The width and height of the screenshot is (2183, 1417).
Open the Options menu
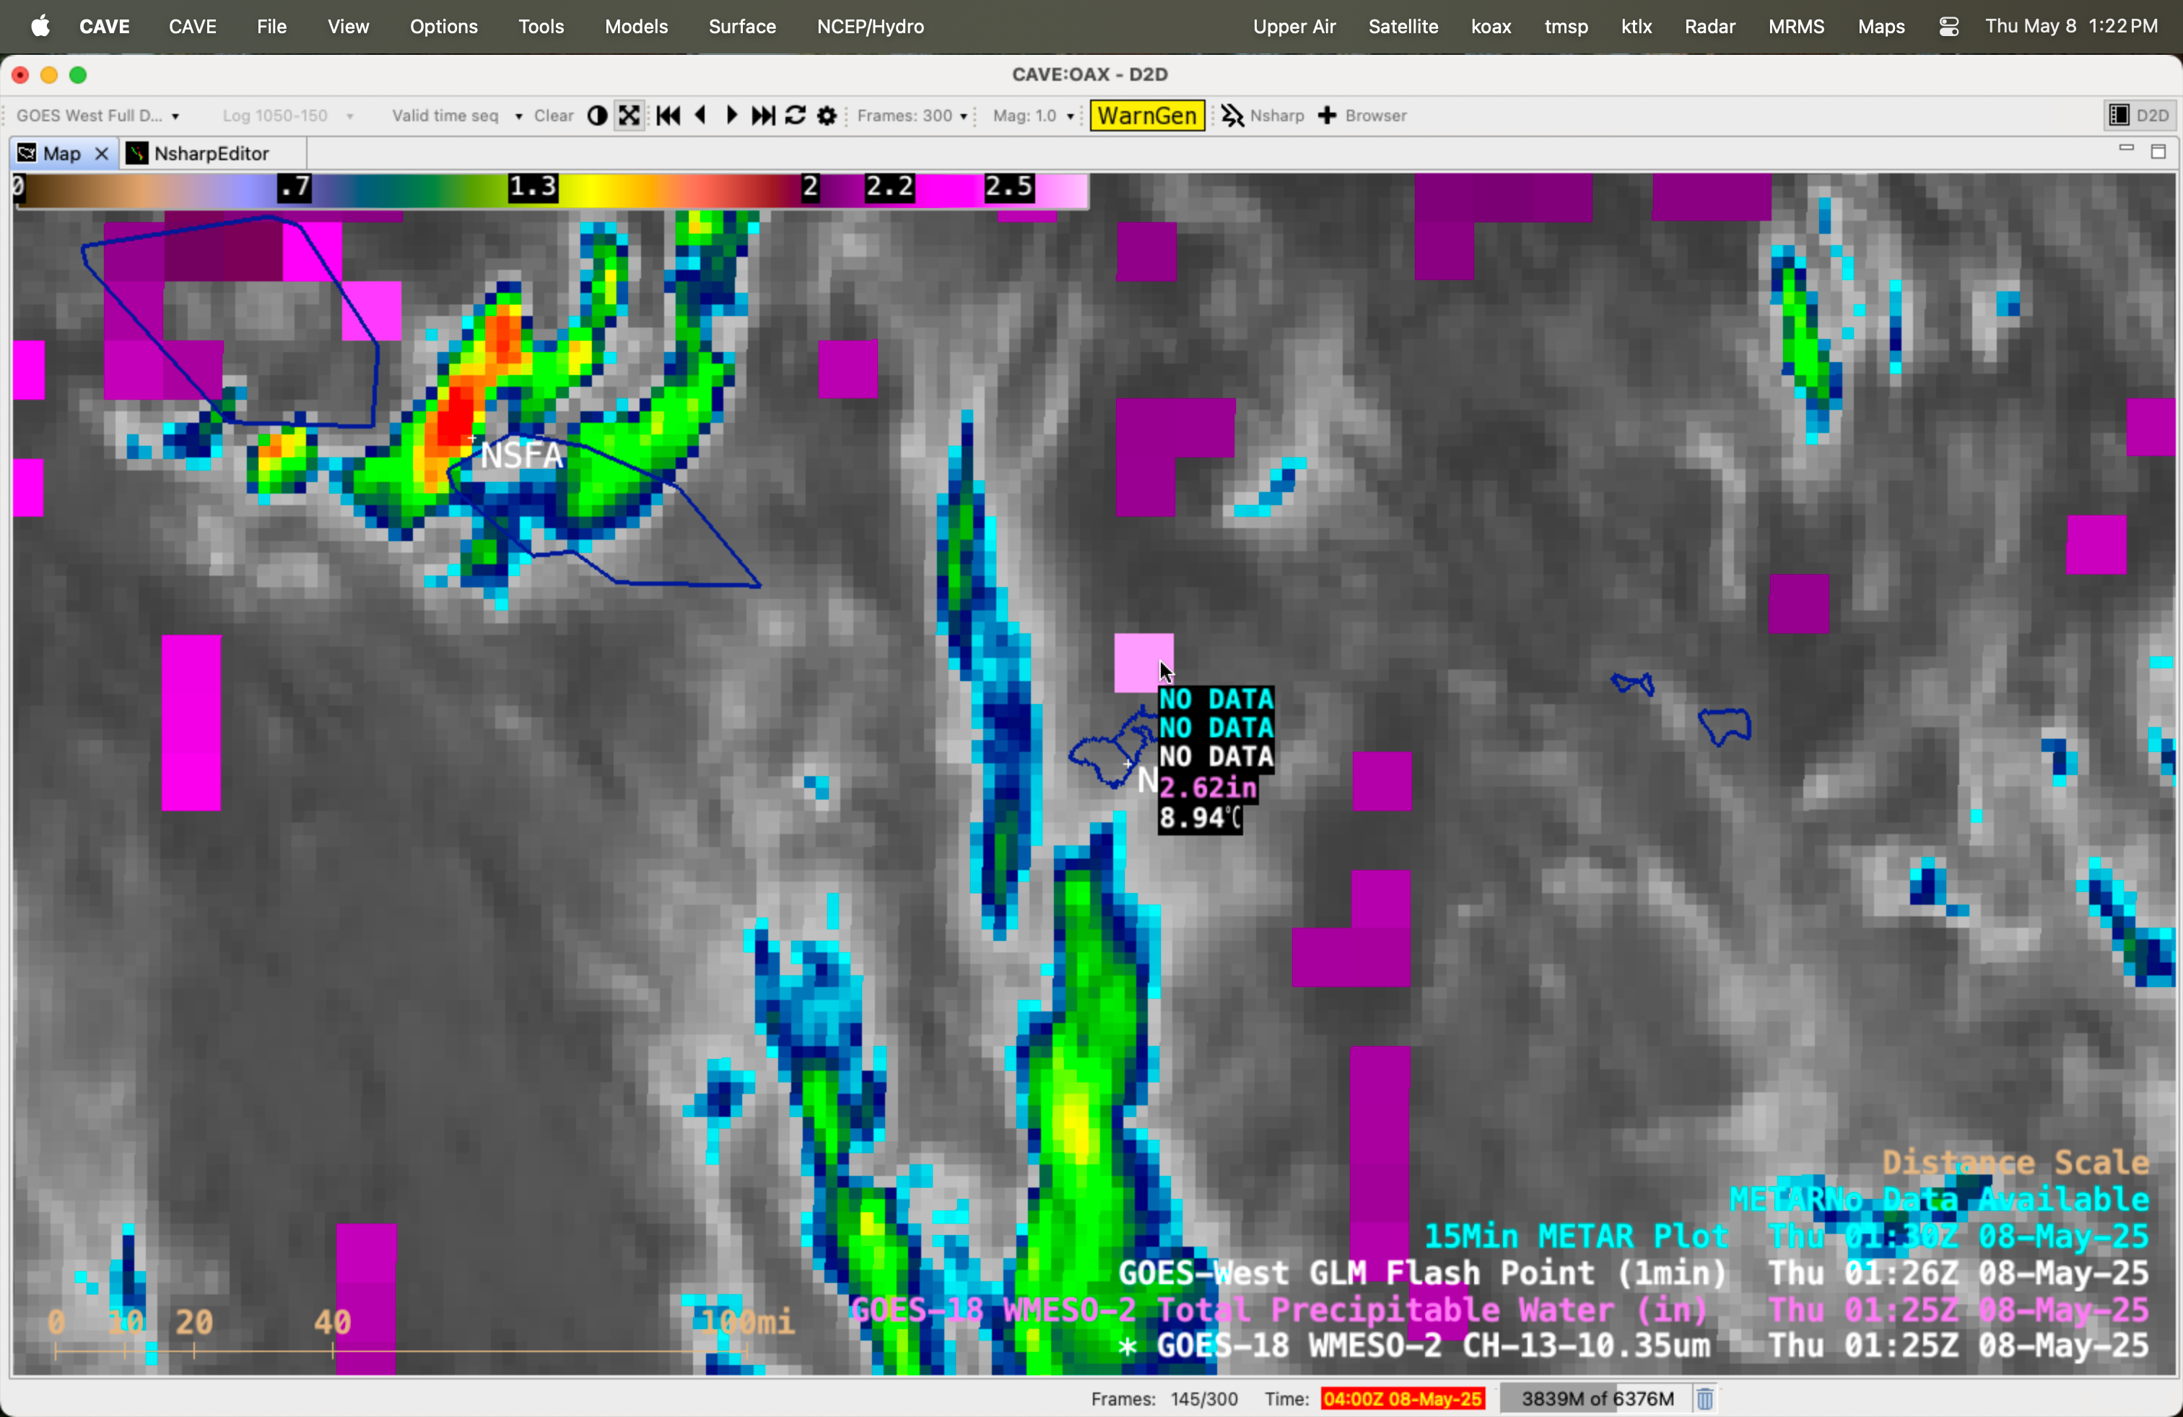(444, 27)
